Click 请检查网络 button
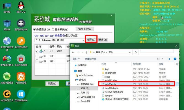This screenshot has height=110, width=184. coord(84,29)
